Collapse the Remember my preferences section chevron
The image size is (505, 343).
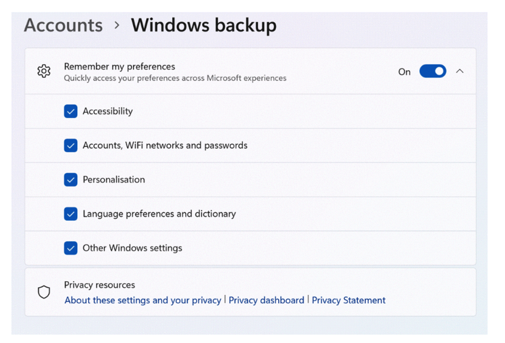460,71
